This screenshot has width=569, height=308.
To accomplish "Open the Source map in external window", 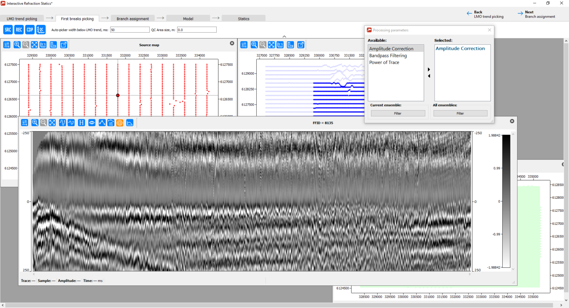I will tap(64, 45).
